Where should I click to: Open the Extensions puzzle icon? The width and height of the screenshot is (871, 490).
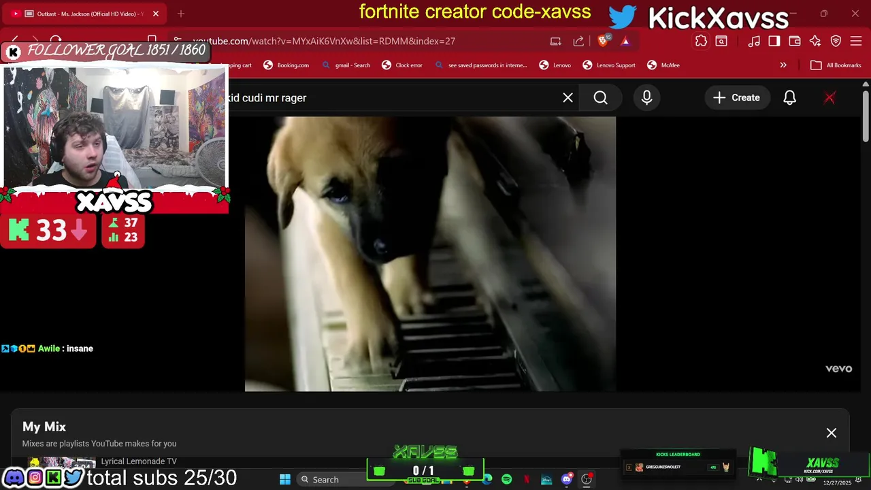(x=701, y=41)
